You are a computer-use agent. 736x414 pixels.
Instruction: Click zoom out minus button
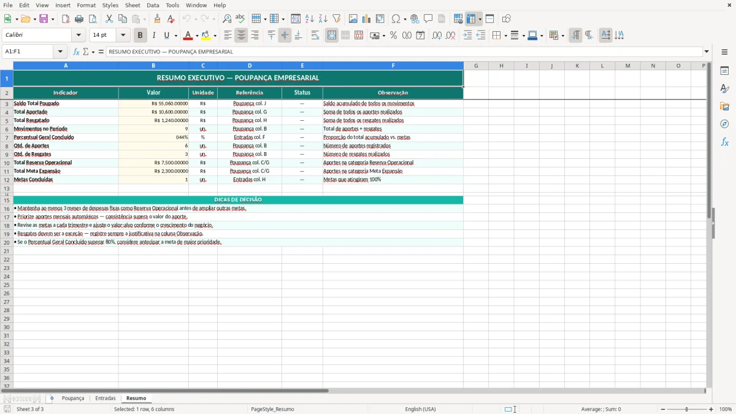[x=663, y=409]
